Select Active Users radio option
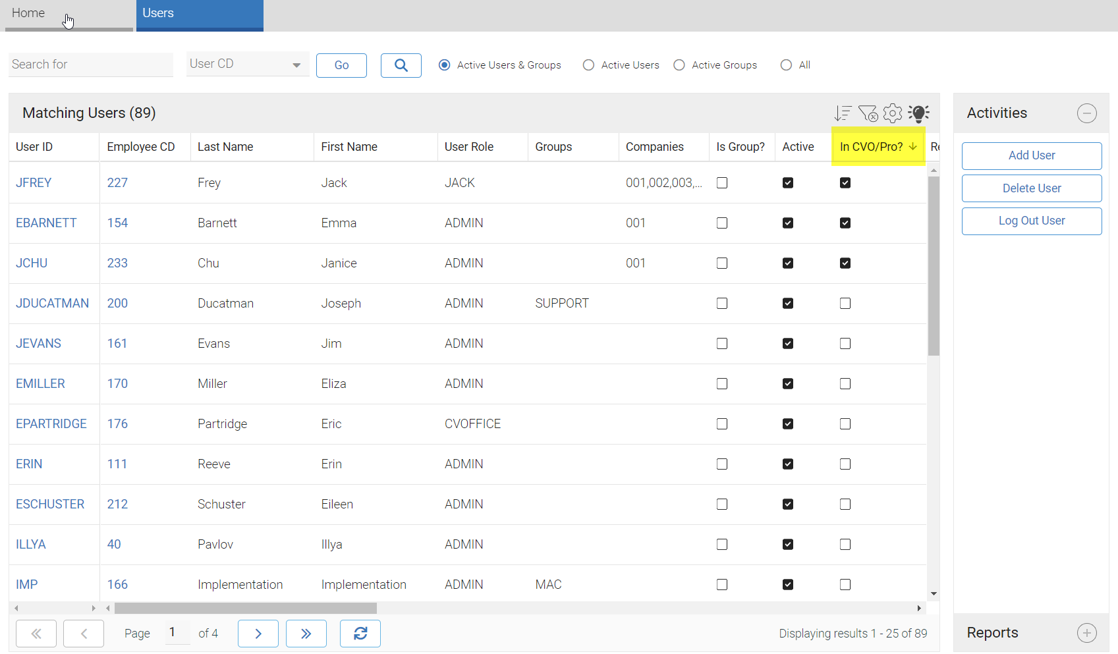 (588, 65)
